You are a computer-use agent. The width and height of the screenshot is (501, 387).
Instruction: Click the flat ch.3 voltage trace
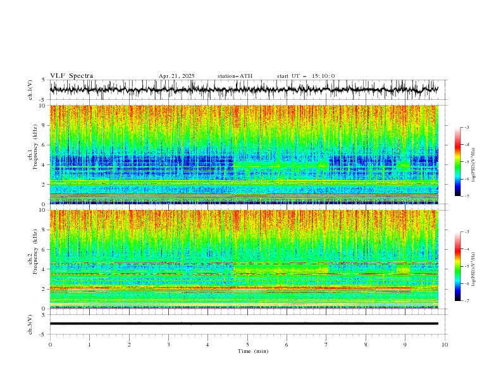(x=244, y=324)
